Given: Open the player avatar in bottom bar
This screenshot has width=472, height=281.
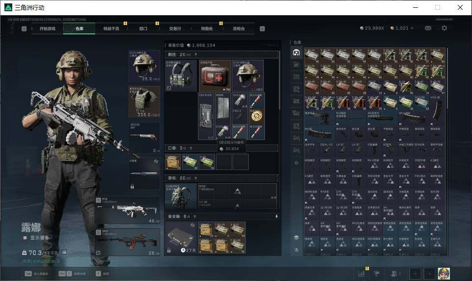Looking at the screenshot, I should coord(444,274).
